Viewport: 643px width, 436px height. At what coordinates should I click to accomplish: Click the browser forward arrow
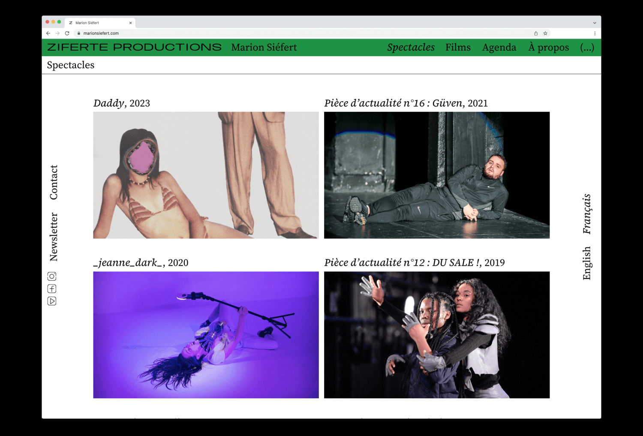click(x=57, y=33)
